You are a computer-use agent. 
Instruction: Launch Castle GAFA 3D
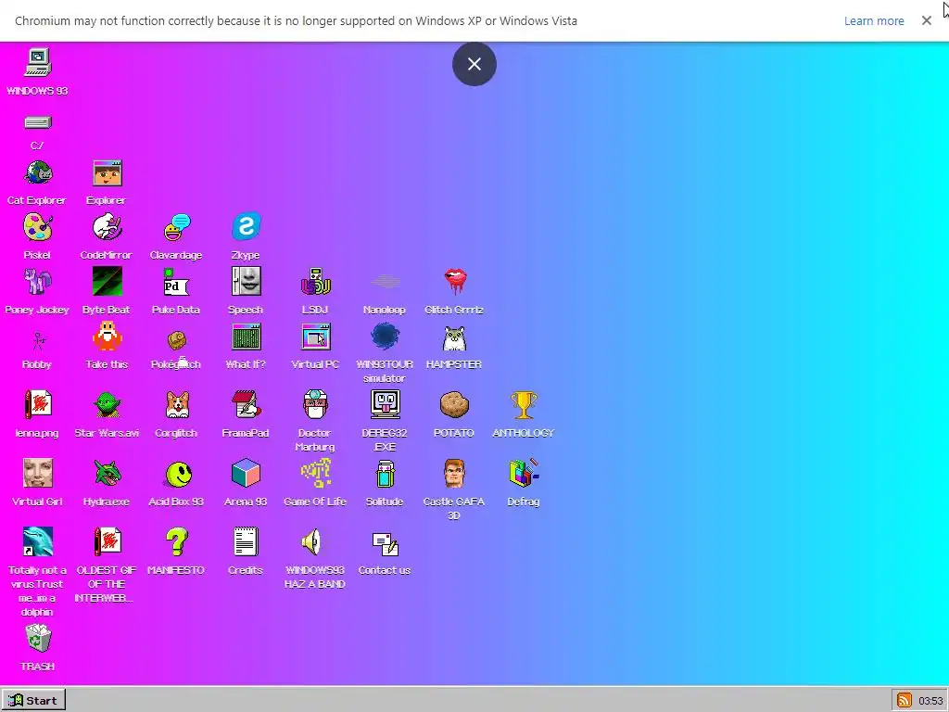pos(454,474)
